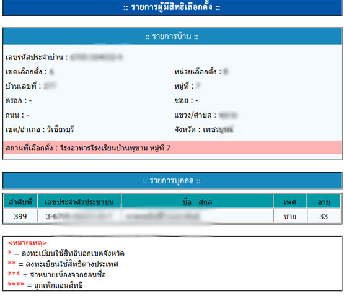This screenshot has height=296, width=344.
Task: Click the 'เขต/อำเภอ : วิเชียรบุรี' text
Action: 40,129
